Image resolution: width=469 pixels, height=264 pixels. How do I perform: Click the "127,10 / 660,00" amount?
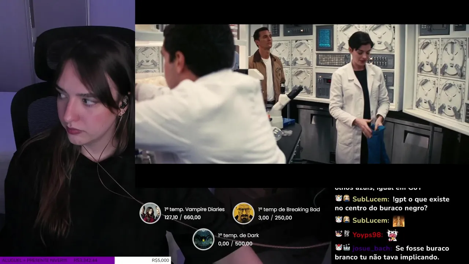point(182,217)
